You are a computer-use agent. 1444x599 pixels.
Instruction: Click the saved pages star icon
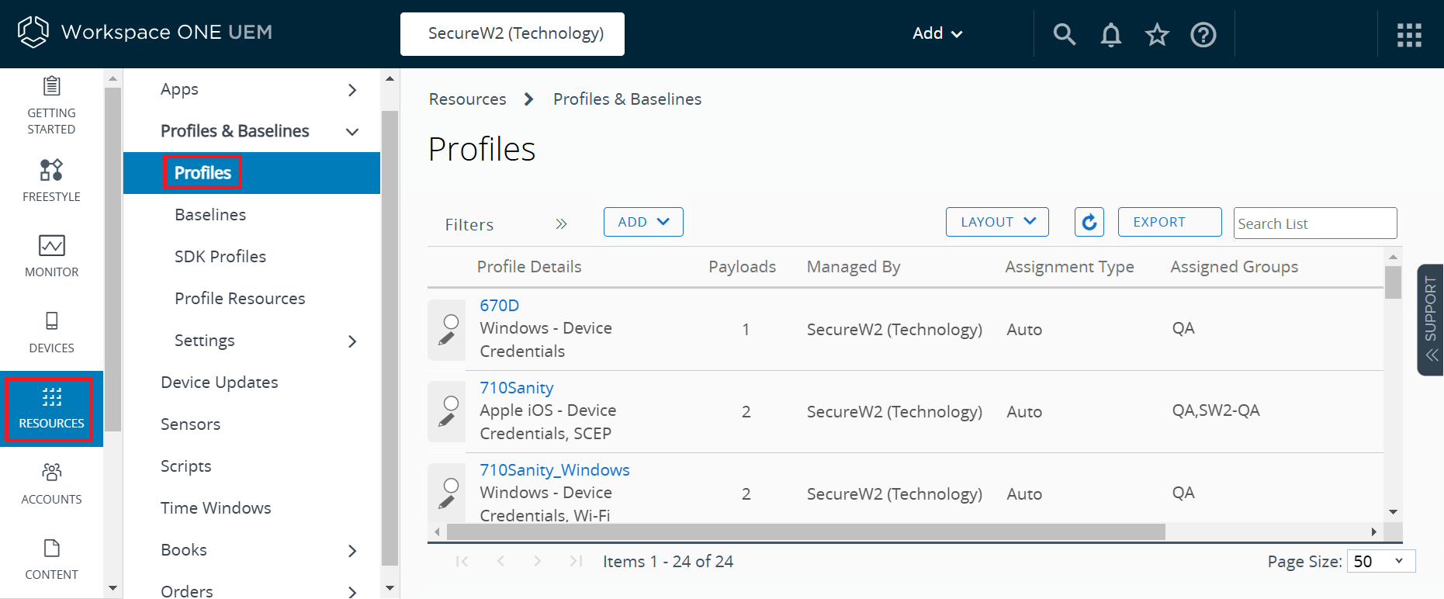tap(1157, 34)
